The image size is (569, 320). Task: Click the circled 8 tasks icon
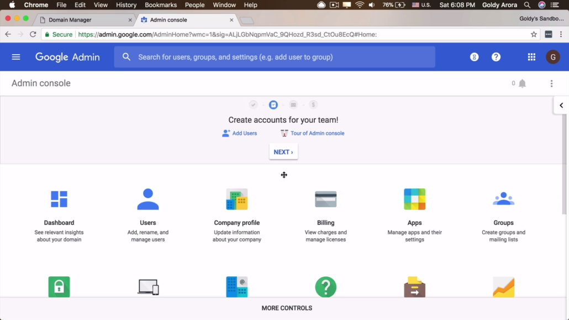[474, 57]
